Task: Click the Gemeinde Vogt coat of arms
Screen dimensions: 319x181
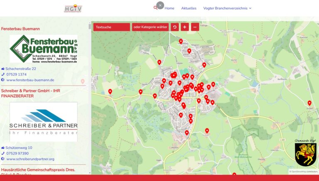Action: pos(305,153)
